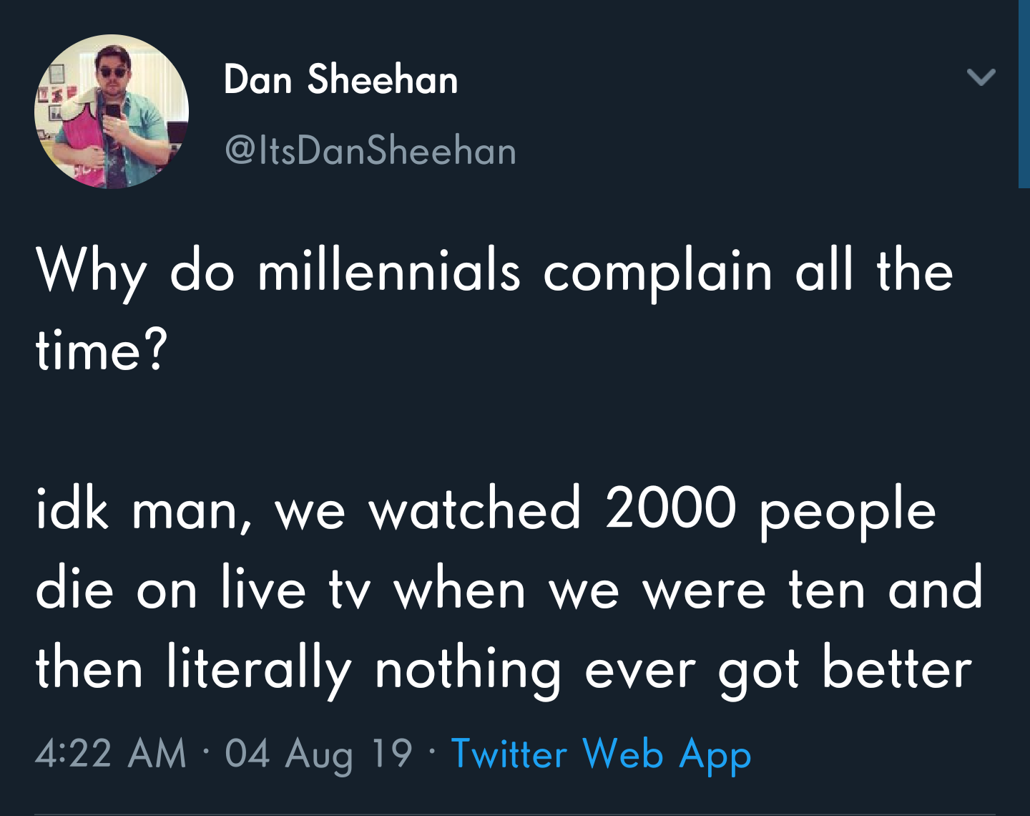Click the word "better" ending the tweet

click(x=897, y=670)
